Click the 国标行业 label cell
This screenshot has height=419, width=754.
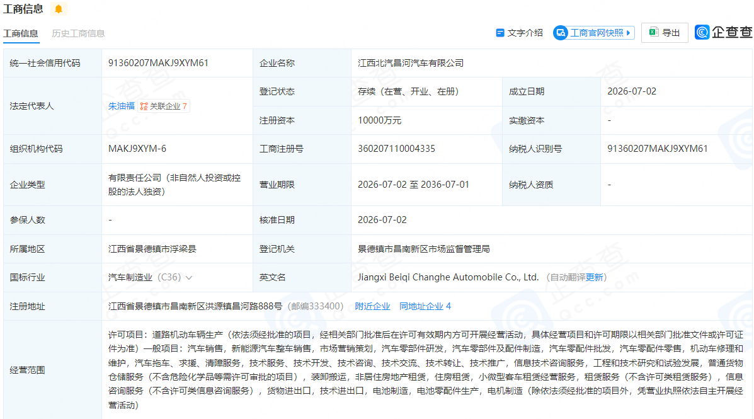point(52,278)
